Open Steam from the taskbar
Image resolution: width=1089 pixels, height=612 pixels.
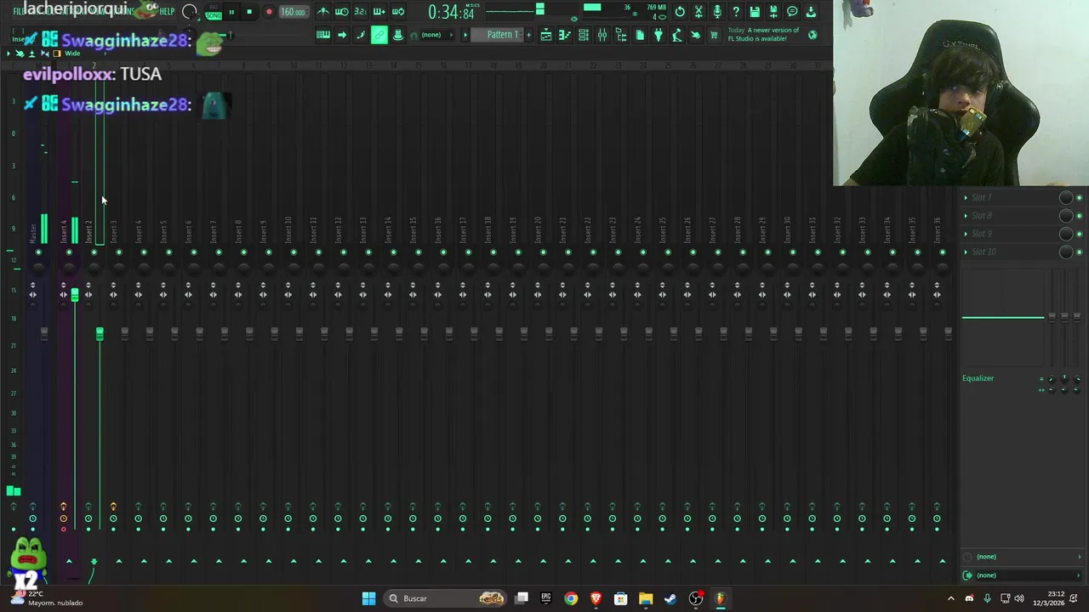click(x=670, y=598)
